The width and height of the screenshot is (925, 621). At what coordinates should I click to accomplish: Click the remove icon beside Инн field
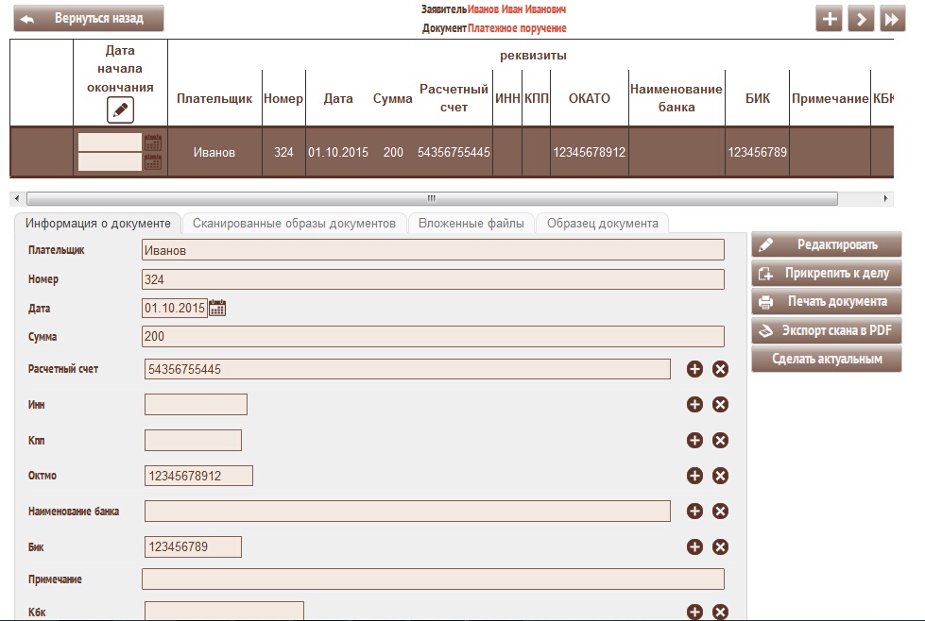click(x=720, y=405)
